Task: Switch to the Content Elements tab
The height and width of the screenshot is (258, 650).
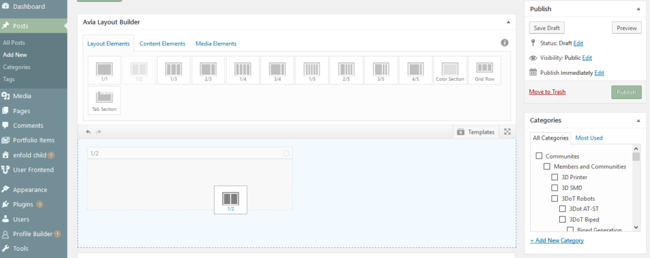Action: tap(162, 43)
